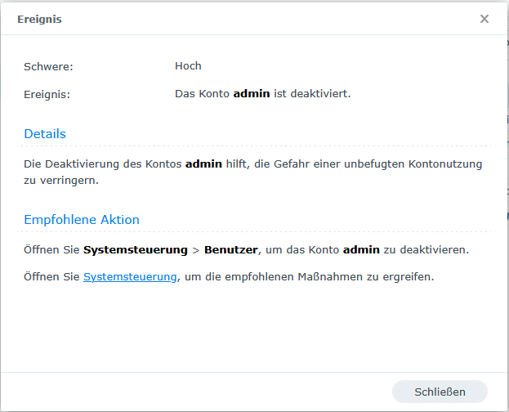The image size is (509, 412).
Task: Click the > separator before Benutzer
Action: click(x=196, y=249)
